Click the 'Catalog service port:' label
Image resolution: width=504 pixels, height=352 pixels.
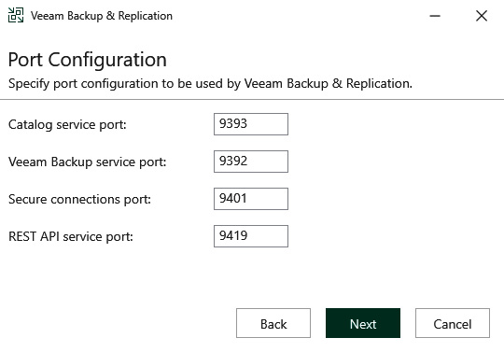[x=67, y=124]
